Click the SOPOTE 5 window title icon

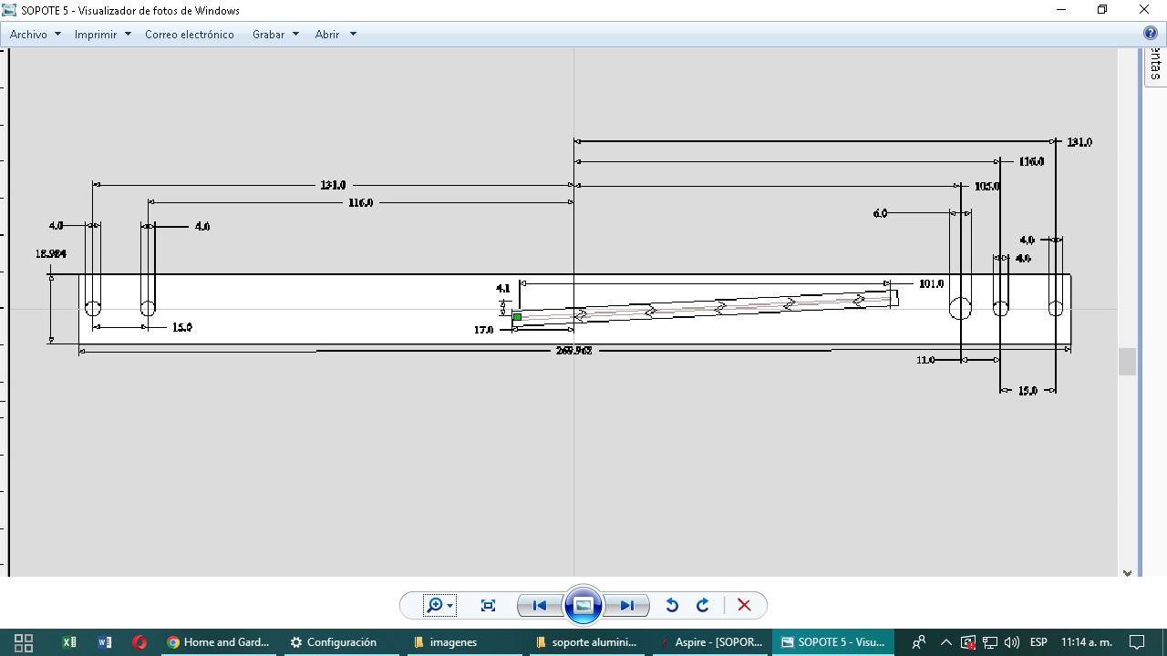tap(9, 10)
